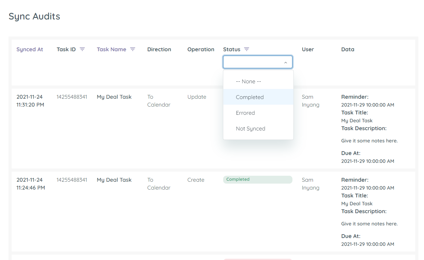Viewport: 424px width, 260px height.
Task: Click the "Update" operation entry
Action: 197,97
